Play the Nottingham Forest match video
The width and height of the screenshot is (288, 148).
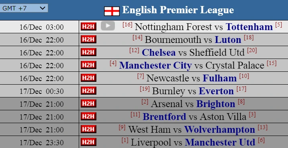(108, 26)
